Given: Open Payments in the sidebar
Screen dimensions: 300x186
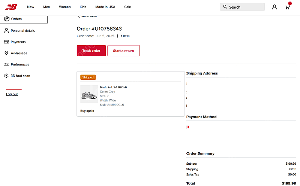Looking at the screenshot, I should click(x=18, y=42).
